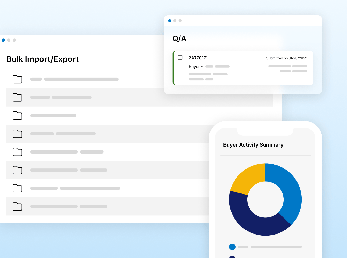Check the box next to record 24770171

tap(180, 58)
